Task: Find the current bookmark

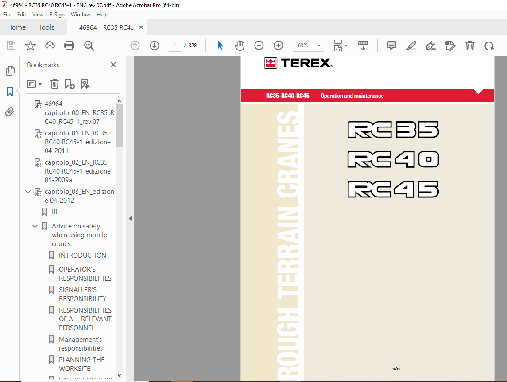Action: point(85,84)
